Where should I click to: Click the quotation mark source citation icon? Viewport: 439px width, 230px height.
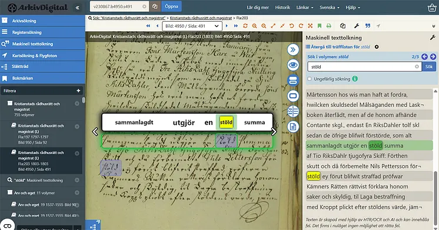coord(368,26)
